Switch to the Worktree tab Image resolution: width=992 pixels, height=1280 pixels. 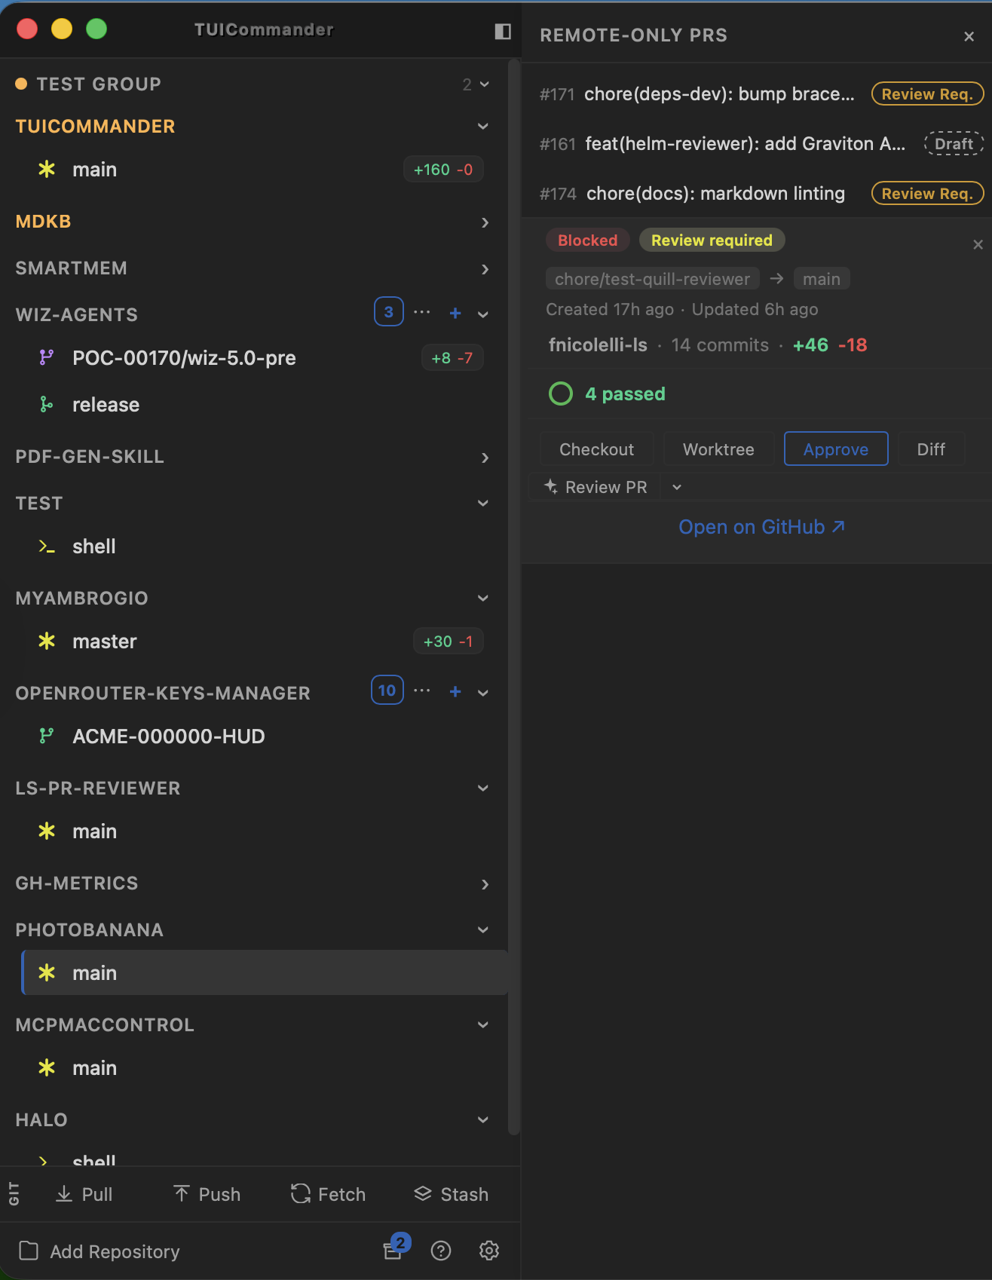click(718, 449)
